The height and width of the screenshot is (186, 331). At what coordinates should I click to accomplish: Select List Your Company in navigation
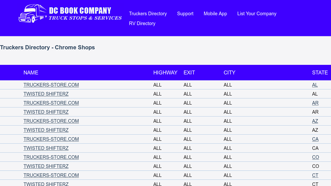pos(257,14)
